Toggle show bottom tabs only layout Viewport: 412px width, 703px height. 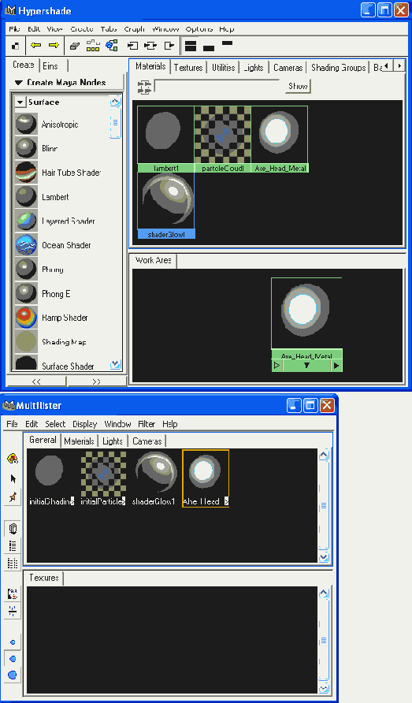click(x=209, y=47)
